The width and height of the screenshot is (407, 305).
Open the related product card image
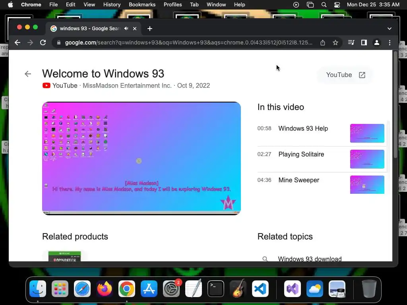click(x=65, y=256)
